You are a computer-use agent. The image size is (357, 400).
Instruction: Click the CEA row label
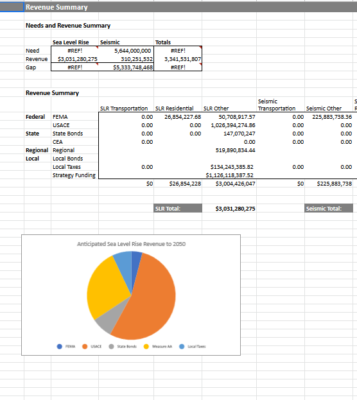(57, 142)
